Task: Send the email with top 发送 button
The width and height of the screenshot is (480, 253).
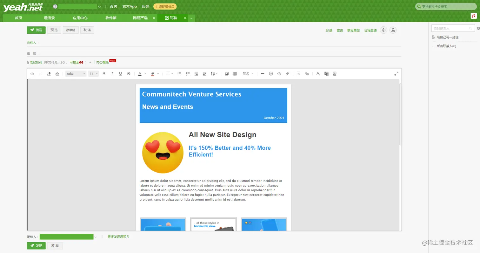Action: [36, 30]
